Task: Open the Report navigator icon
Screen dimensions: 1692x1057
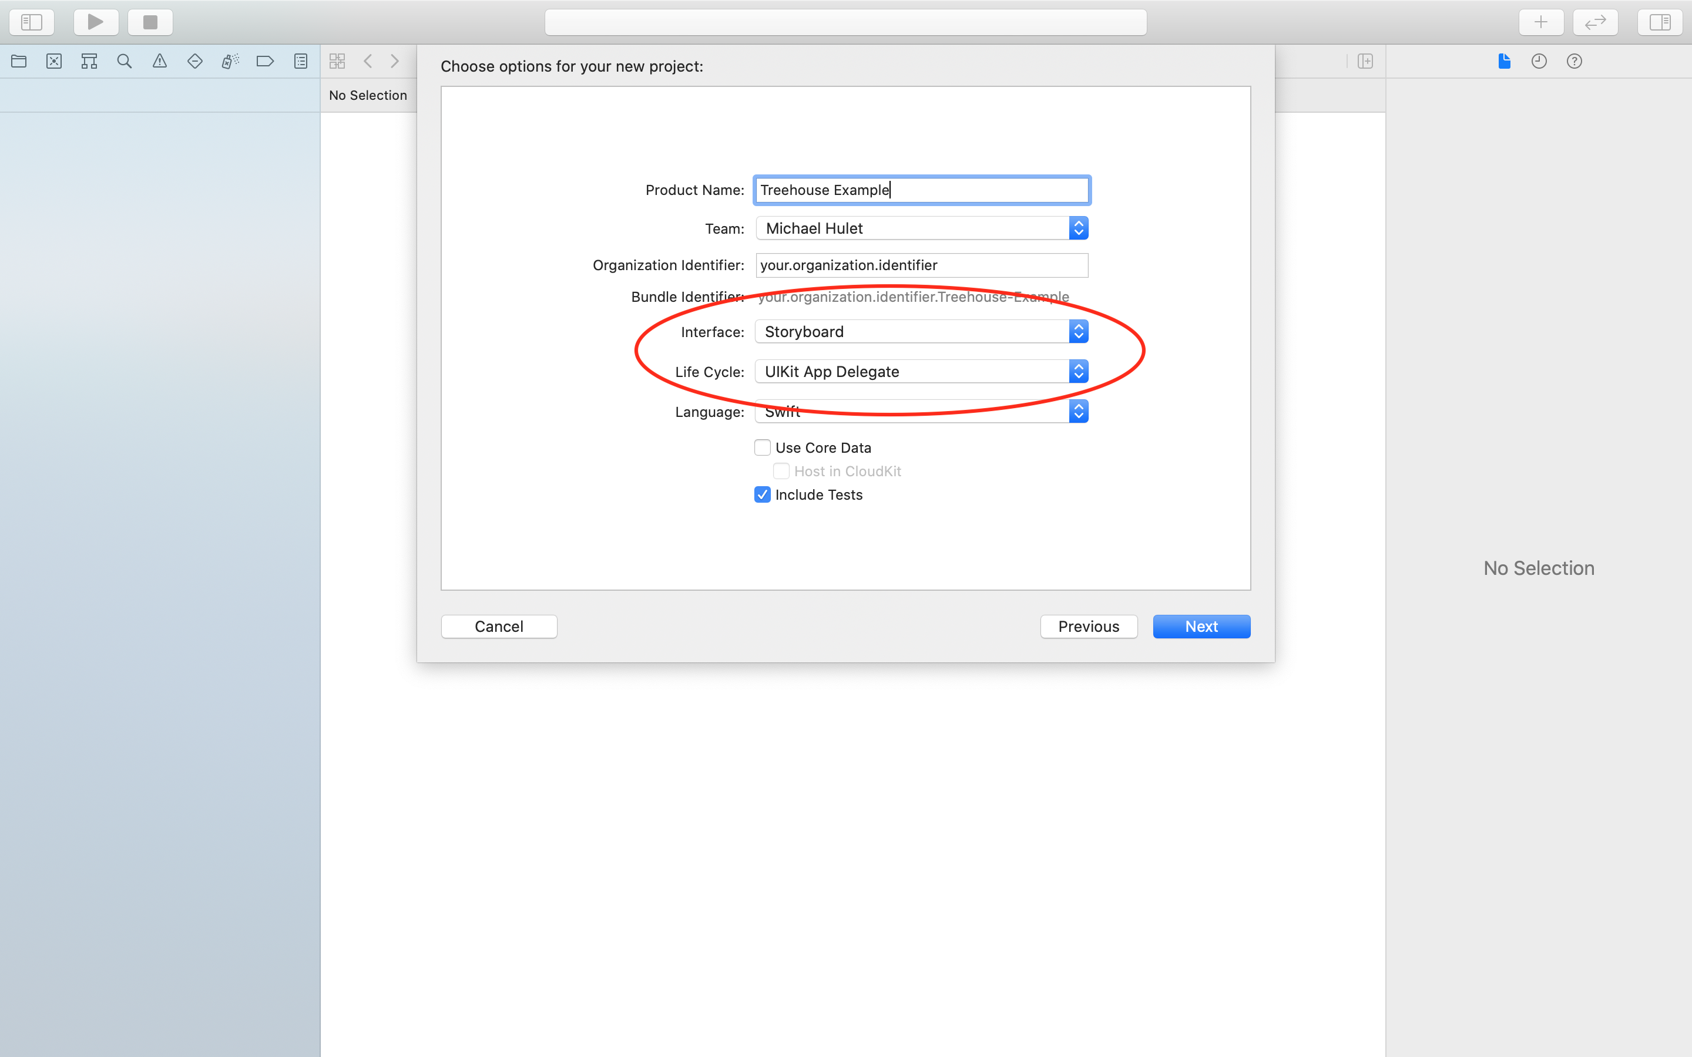Action: tap(301, 62)
